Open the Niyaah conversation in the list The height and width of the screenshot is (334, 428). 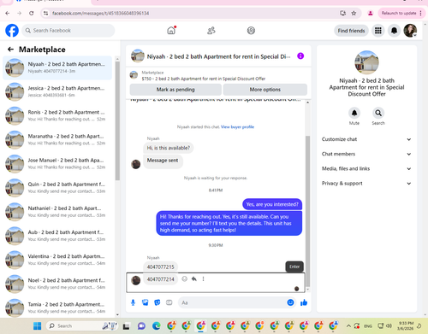57,67
